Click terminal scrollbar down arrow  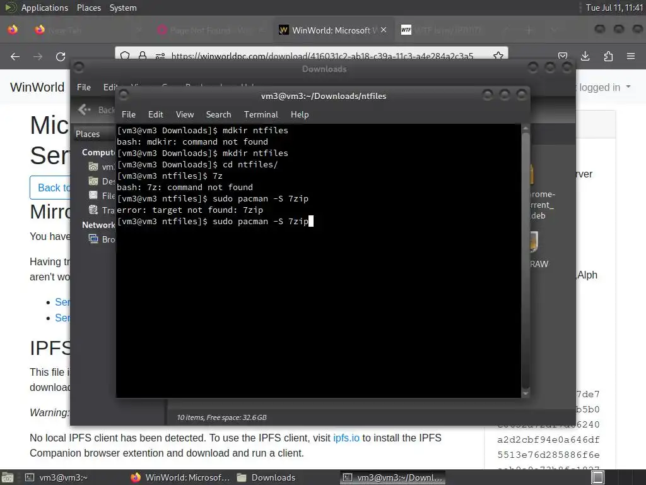[x=526, y=393]
